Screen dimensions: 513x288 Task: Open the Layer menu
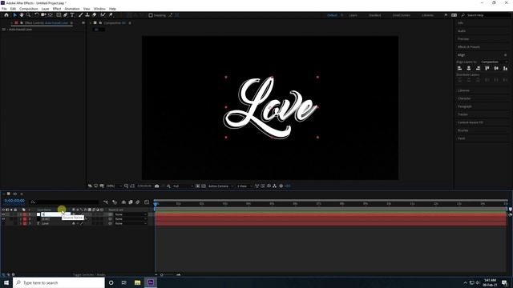click(46, 9)
